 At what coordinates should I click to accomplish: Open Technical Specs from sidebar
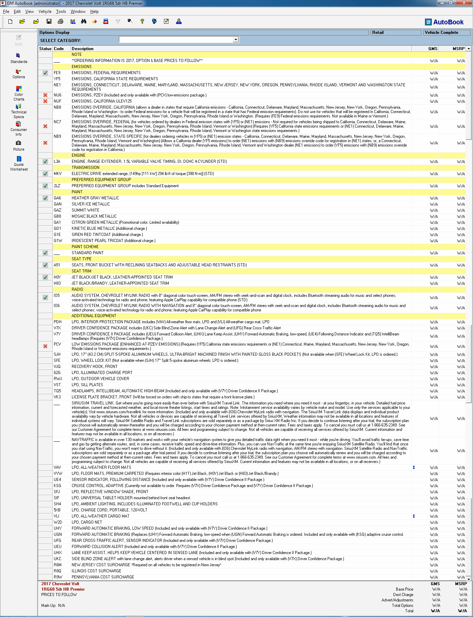(x=19, y=111)
